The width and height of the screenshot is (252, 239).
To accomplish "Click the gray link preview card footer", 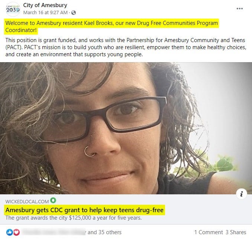I will (x=126, y=209).
